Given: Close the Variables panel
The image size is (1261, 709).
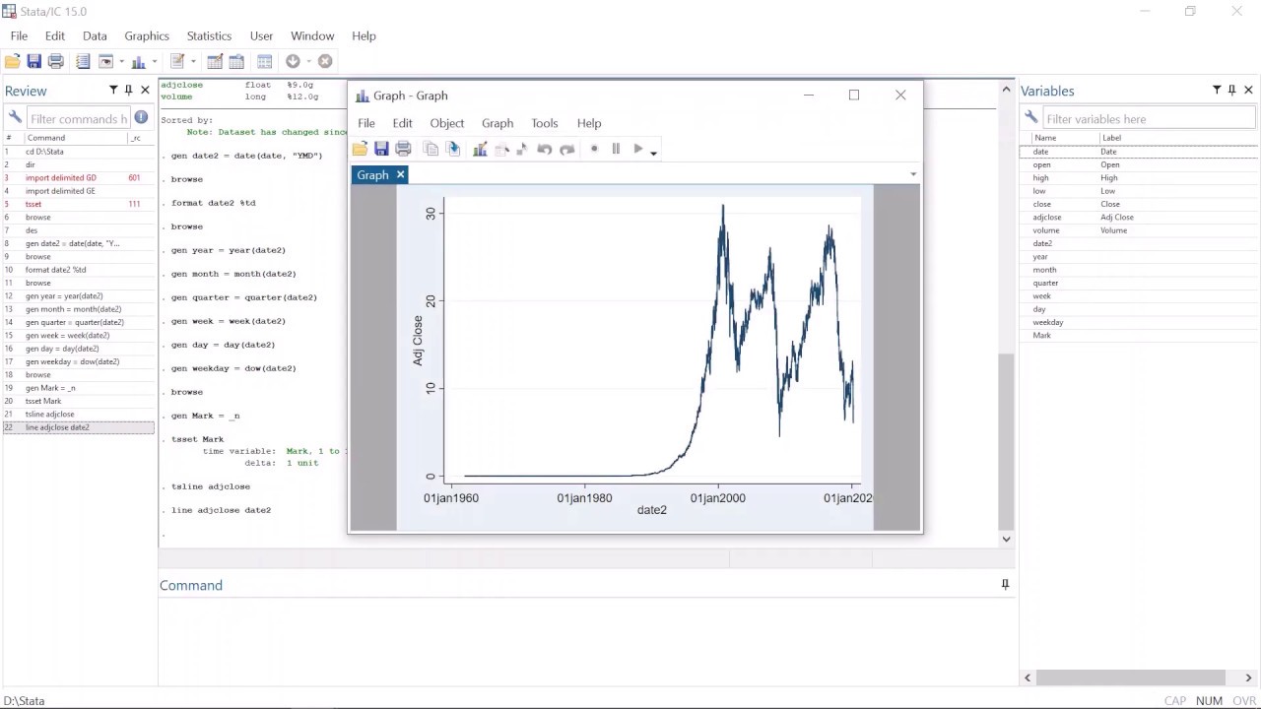Looking at the screenshot, I should tap(1248, 90).
